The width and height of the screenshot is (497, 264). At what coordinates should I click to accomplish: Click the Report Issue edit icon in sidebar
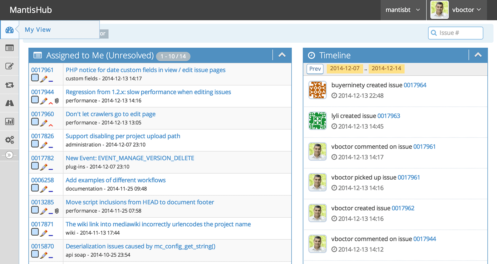click(x=9, y=66)
